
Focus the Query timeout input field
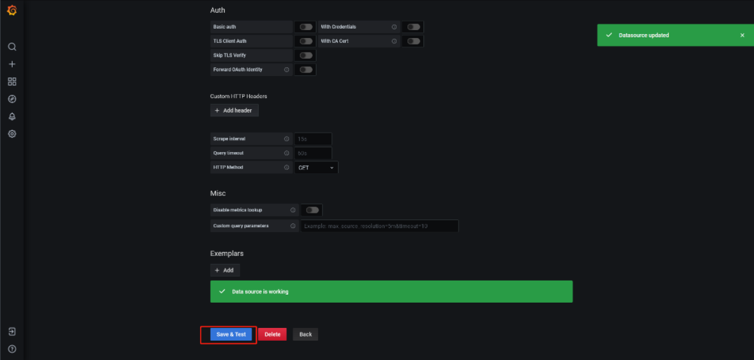[x=313, y=153]
